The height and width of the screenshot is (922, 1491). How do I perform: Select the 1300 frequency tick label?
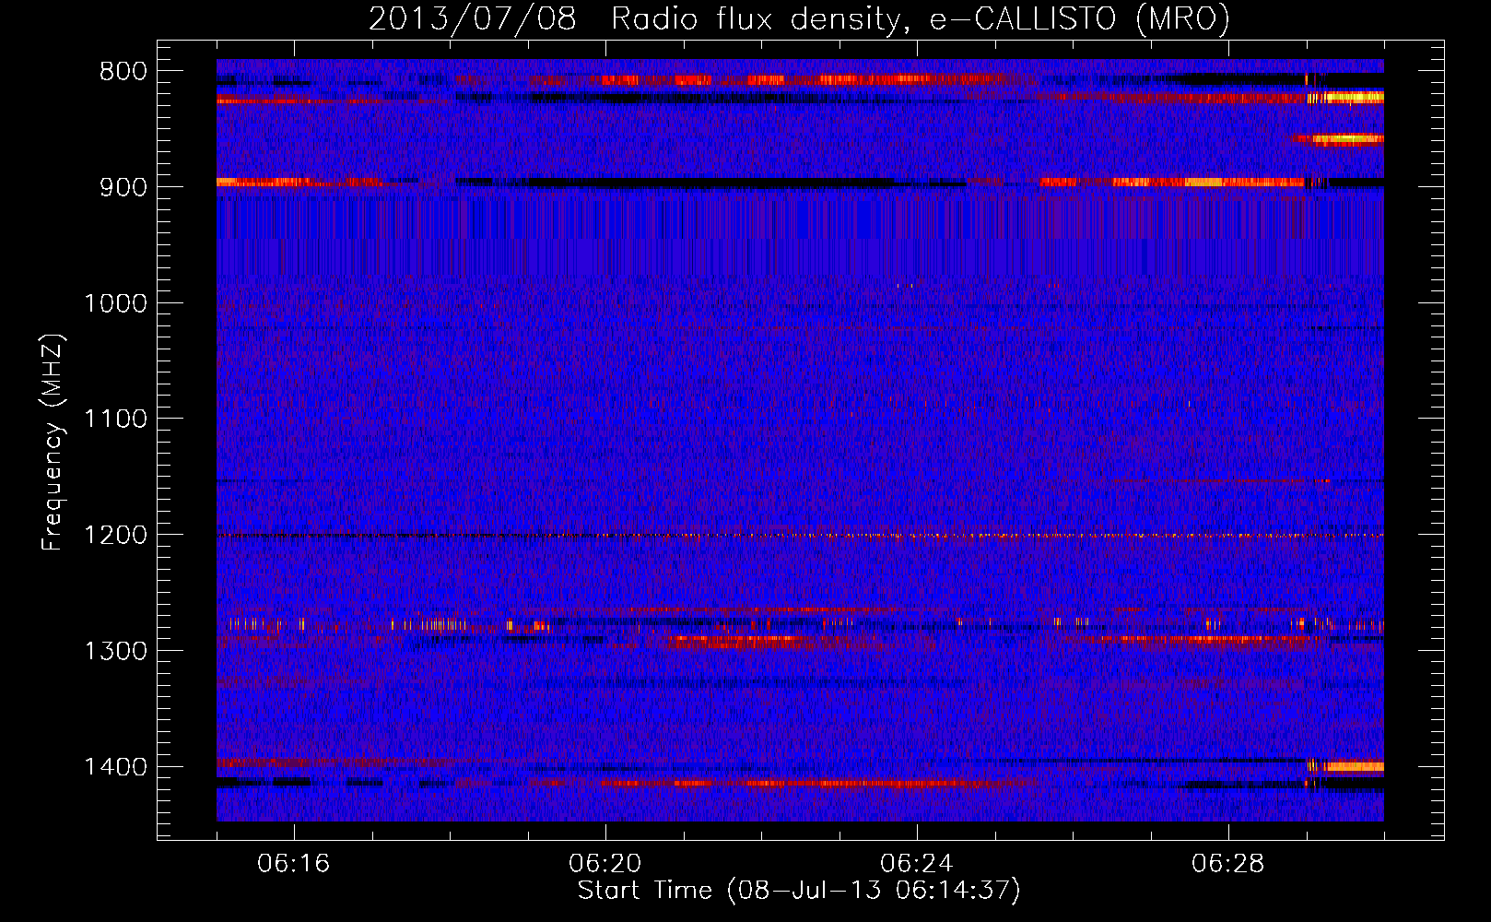pos(115,651)
